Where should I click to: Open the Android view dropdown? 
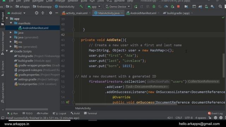tap(16, 13)
